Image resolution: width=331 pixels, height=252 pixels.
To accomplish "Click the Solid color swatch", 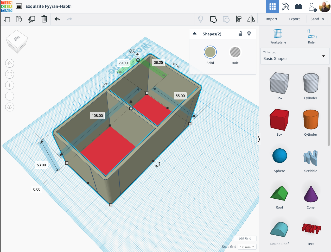I will [x=210, y=52].
